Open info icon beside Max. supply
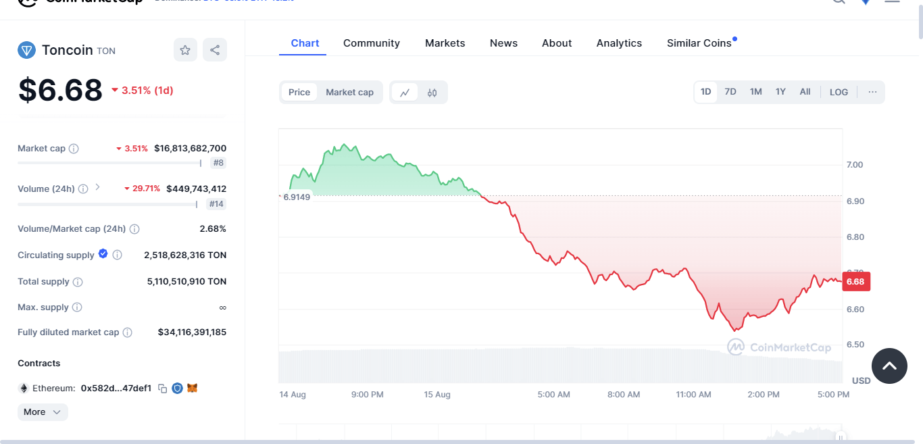 pyautogui.click(x=77, y=307)
